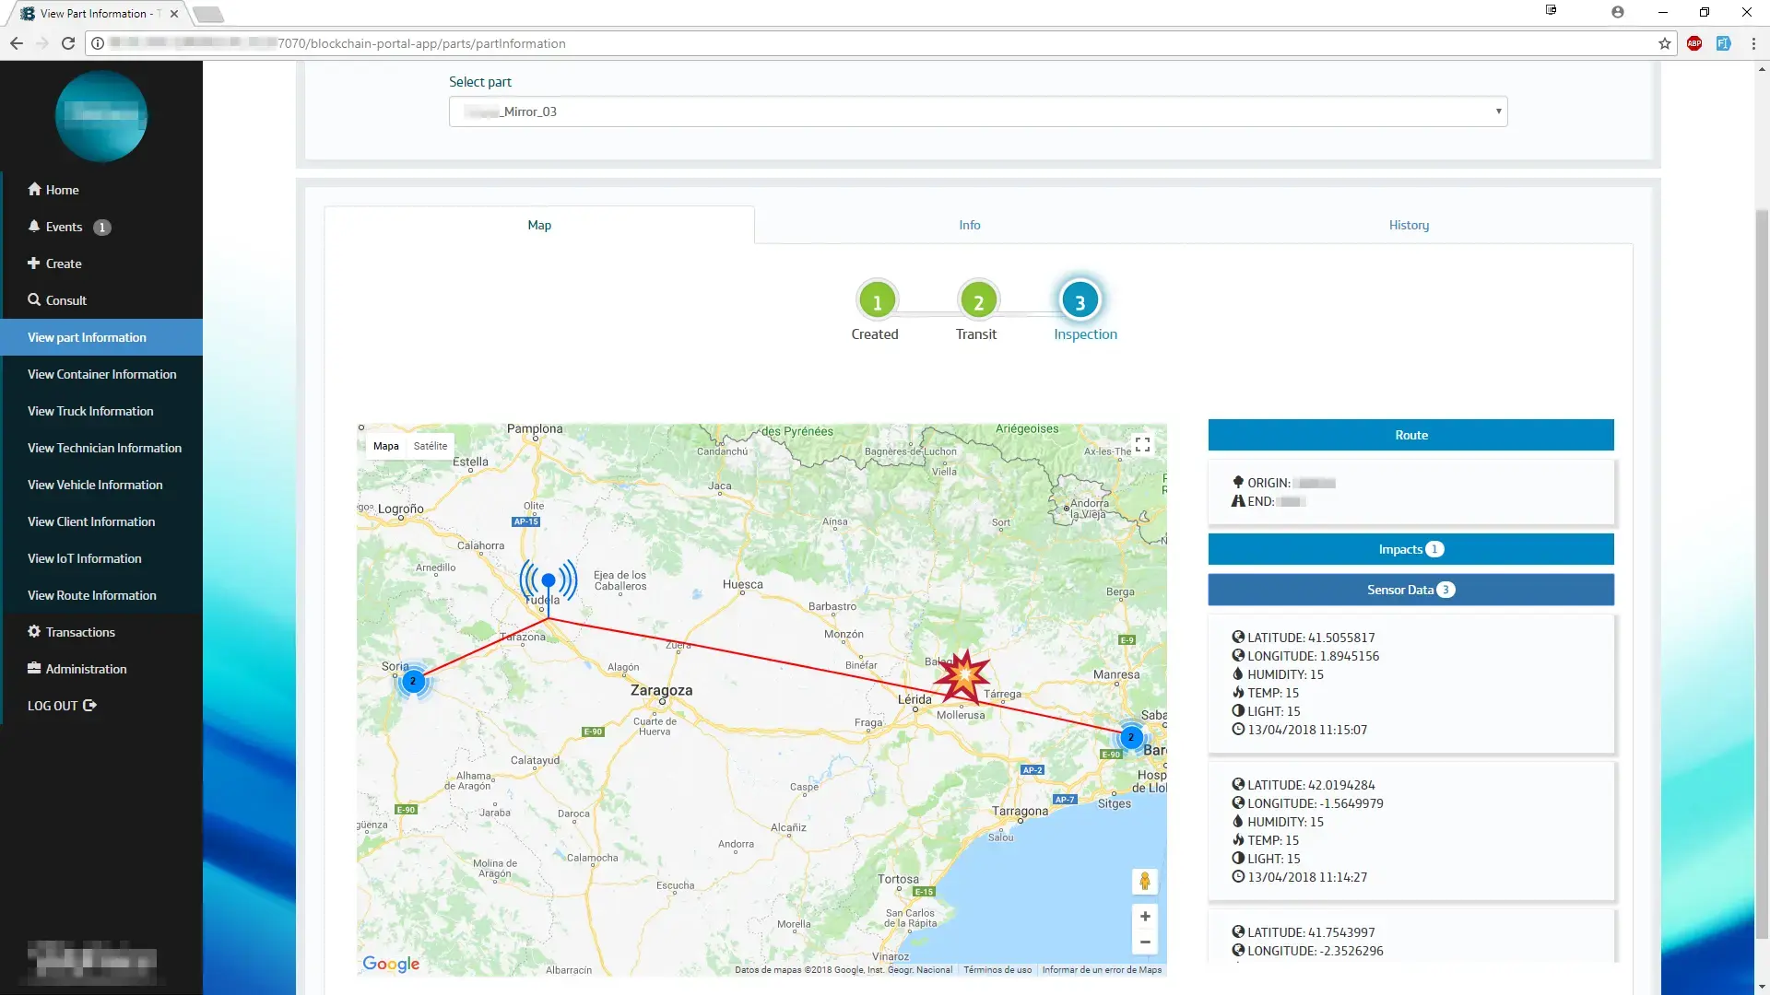Expand the Impacts section
Screen dimensions: 1770x995
pyautogui.click(x=1410, y=549)
